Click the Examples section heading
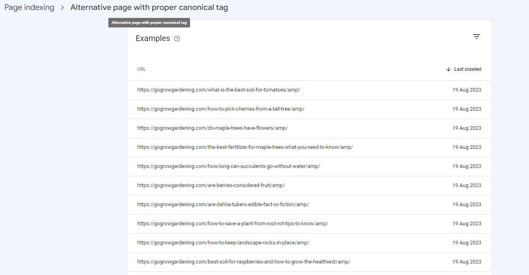 tap(153, 39)
